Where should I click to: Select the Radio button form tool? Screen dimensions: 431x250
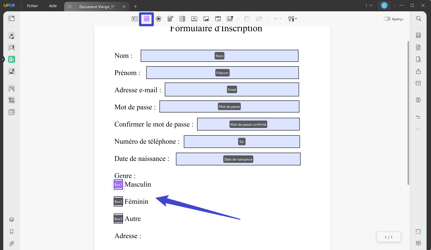pyautogui.click(x=159, y=18)
